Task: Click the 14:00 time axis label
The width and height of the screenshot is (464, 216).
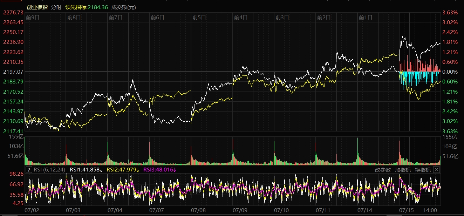Action: (430, 210)
